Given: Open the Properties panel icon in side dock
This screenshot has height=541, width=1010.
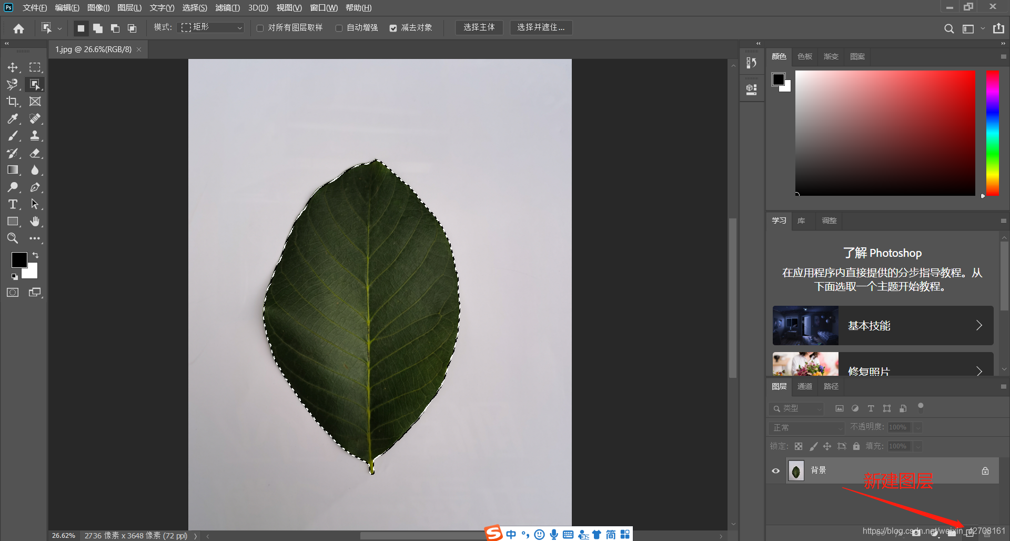Looking at the screenshot, I should tap(752, 89).
